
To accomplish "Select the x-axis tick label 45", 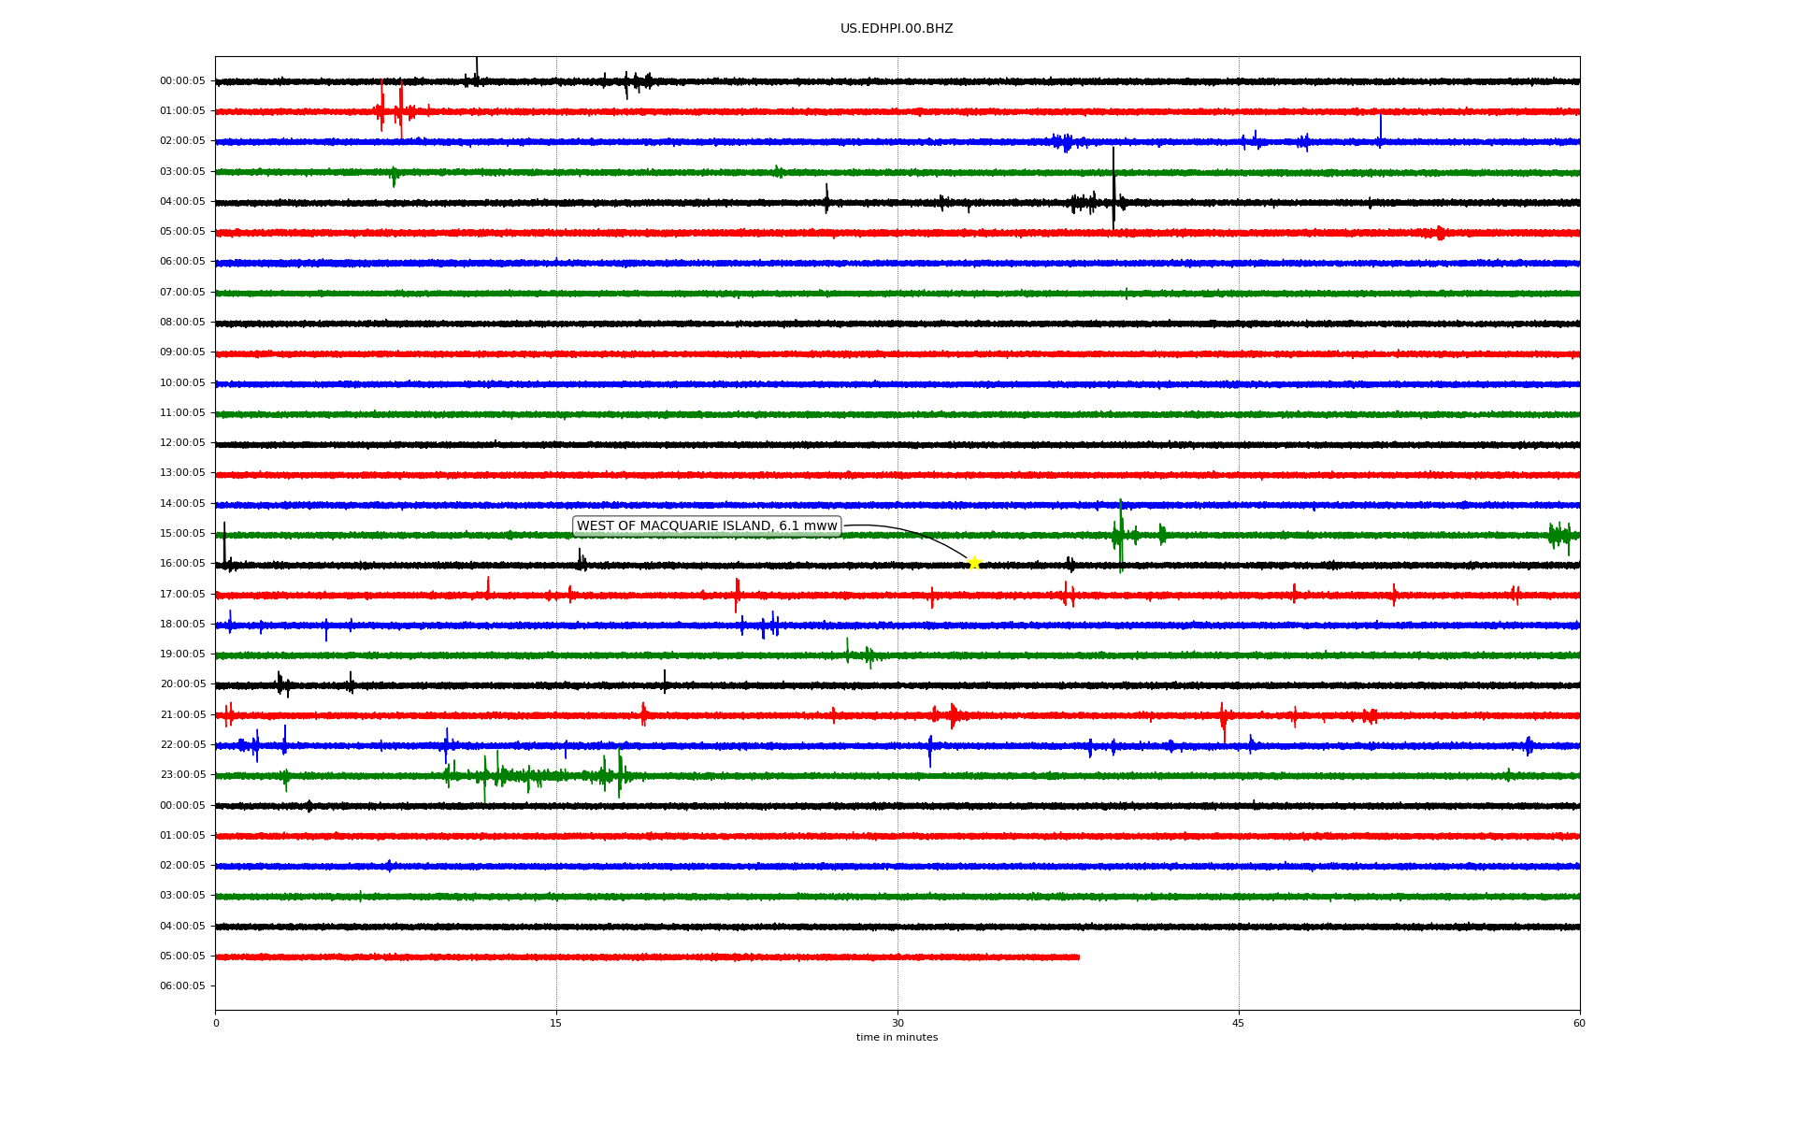I will tap(1239, 1023).
